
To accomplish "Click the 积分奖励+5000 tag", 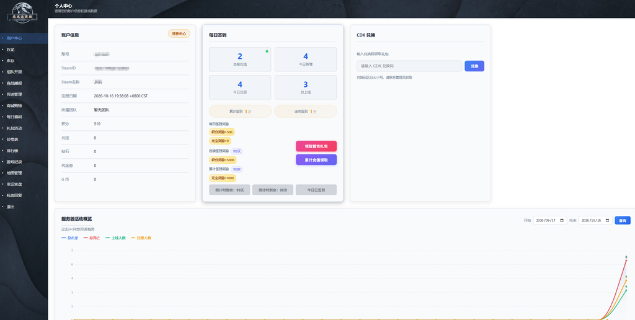I will (x=223, y=160).
